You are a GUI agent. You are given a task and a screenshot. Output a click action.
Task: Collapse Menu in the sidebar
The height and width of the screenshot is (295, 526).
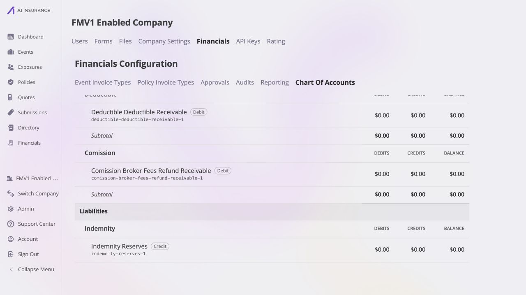tap(36, 270)
